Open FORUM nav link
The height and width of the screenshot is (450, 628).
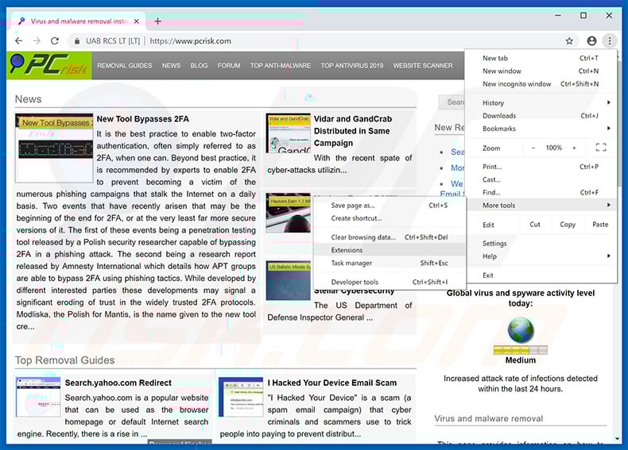coord(229,65)
